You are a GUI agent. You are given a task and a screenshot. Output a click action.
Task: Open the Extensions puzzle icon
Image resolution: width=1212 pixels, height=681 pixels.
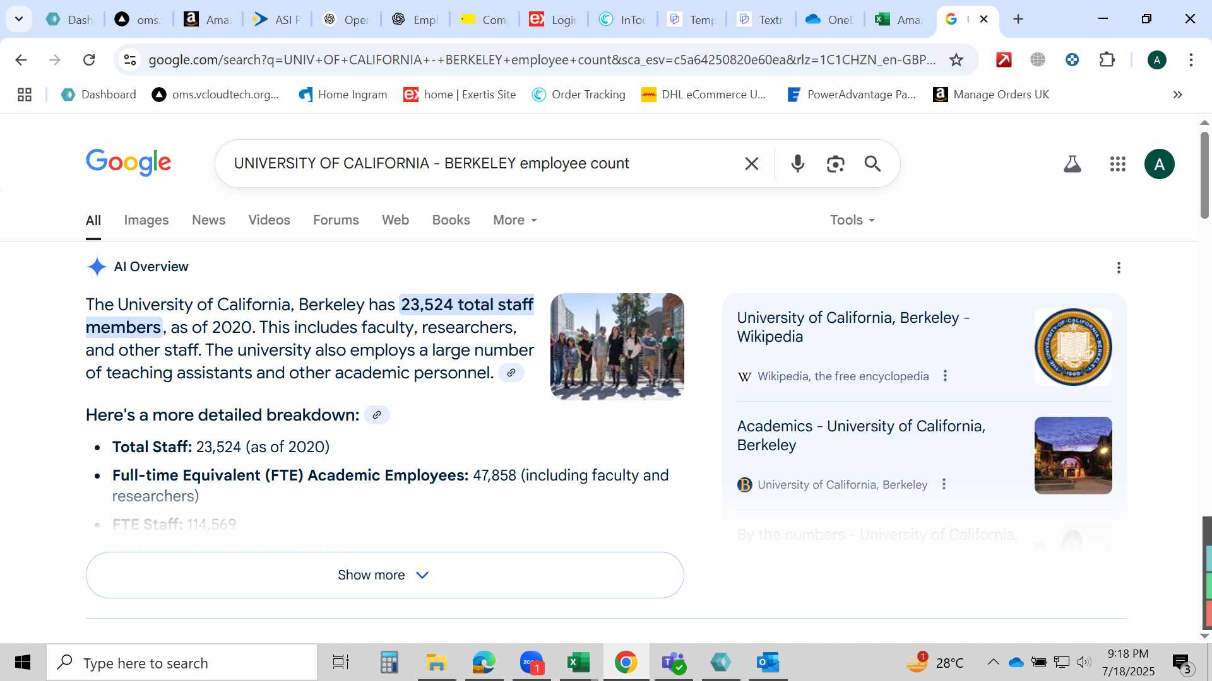point(1107,60)
